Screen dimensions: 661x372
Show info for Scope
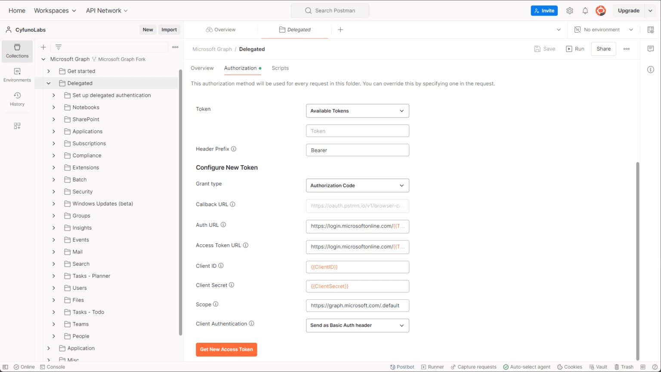pos(216,304)
